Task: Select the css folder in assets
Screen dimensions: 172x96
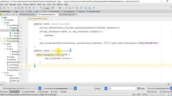Action: [x=9, y=46]
